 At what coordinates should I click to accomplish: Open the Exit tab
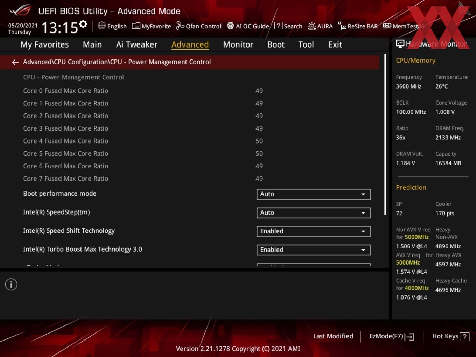335,44
